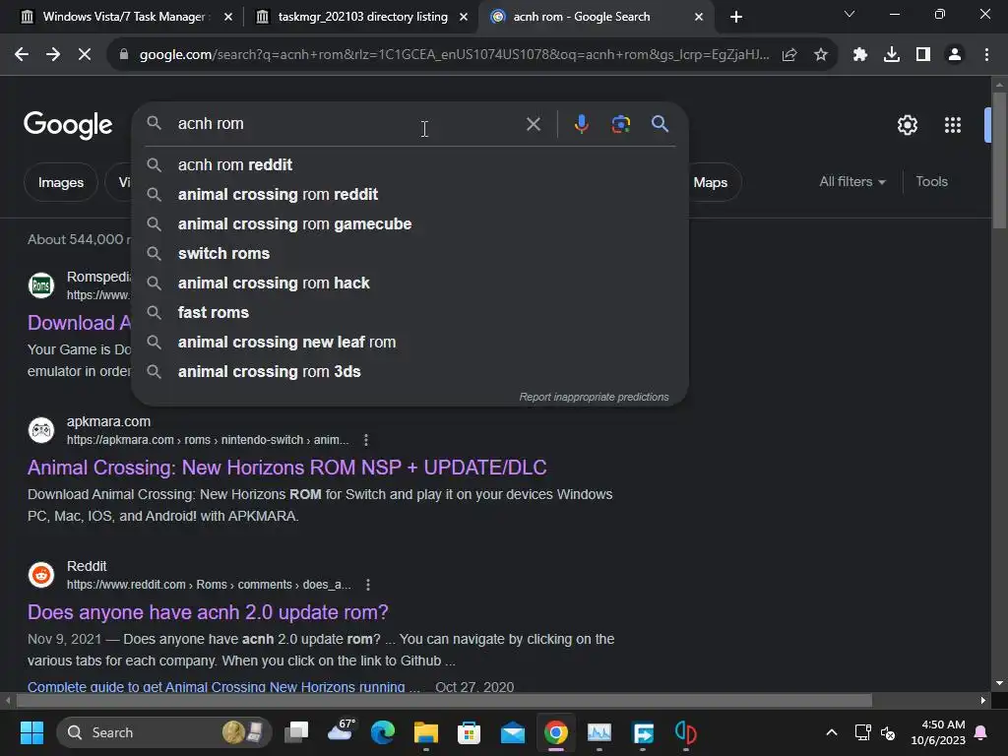Filter results by Images
Screen dimensions: 1008x756
[x=60, y=182]
